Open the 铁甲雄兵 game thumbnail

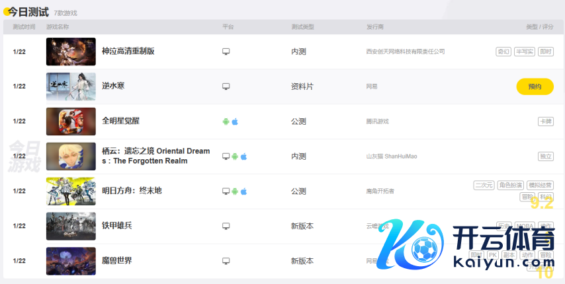click(x=71, y=226)
